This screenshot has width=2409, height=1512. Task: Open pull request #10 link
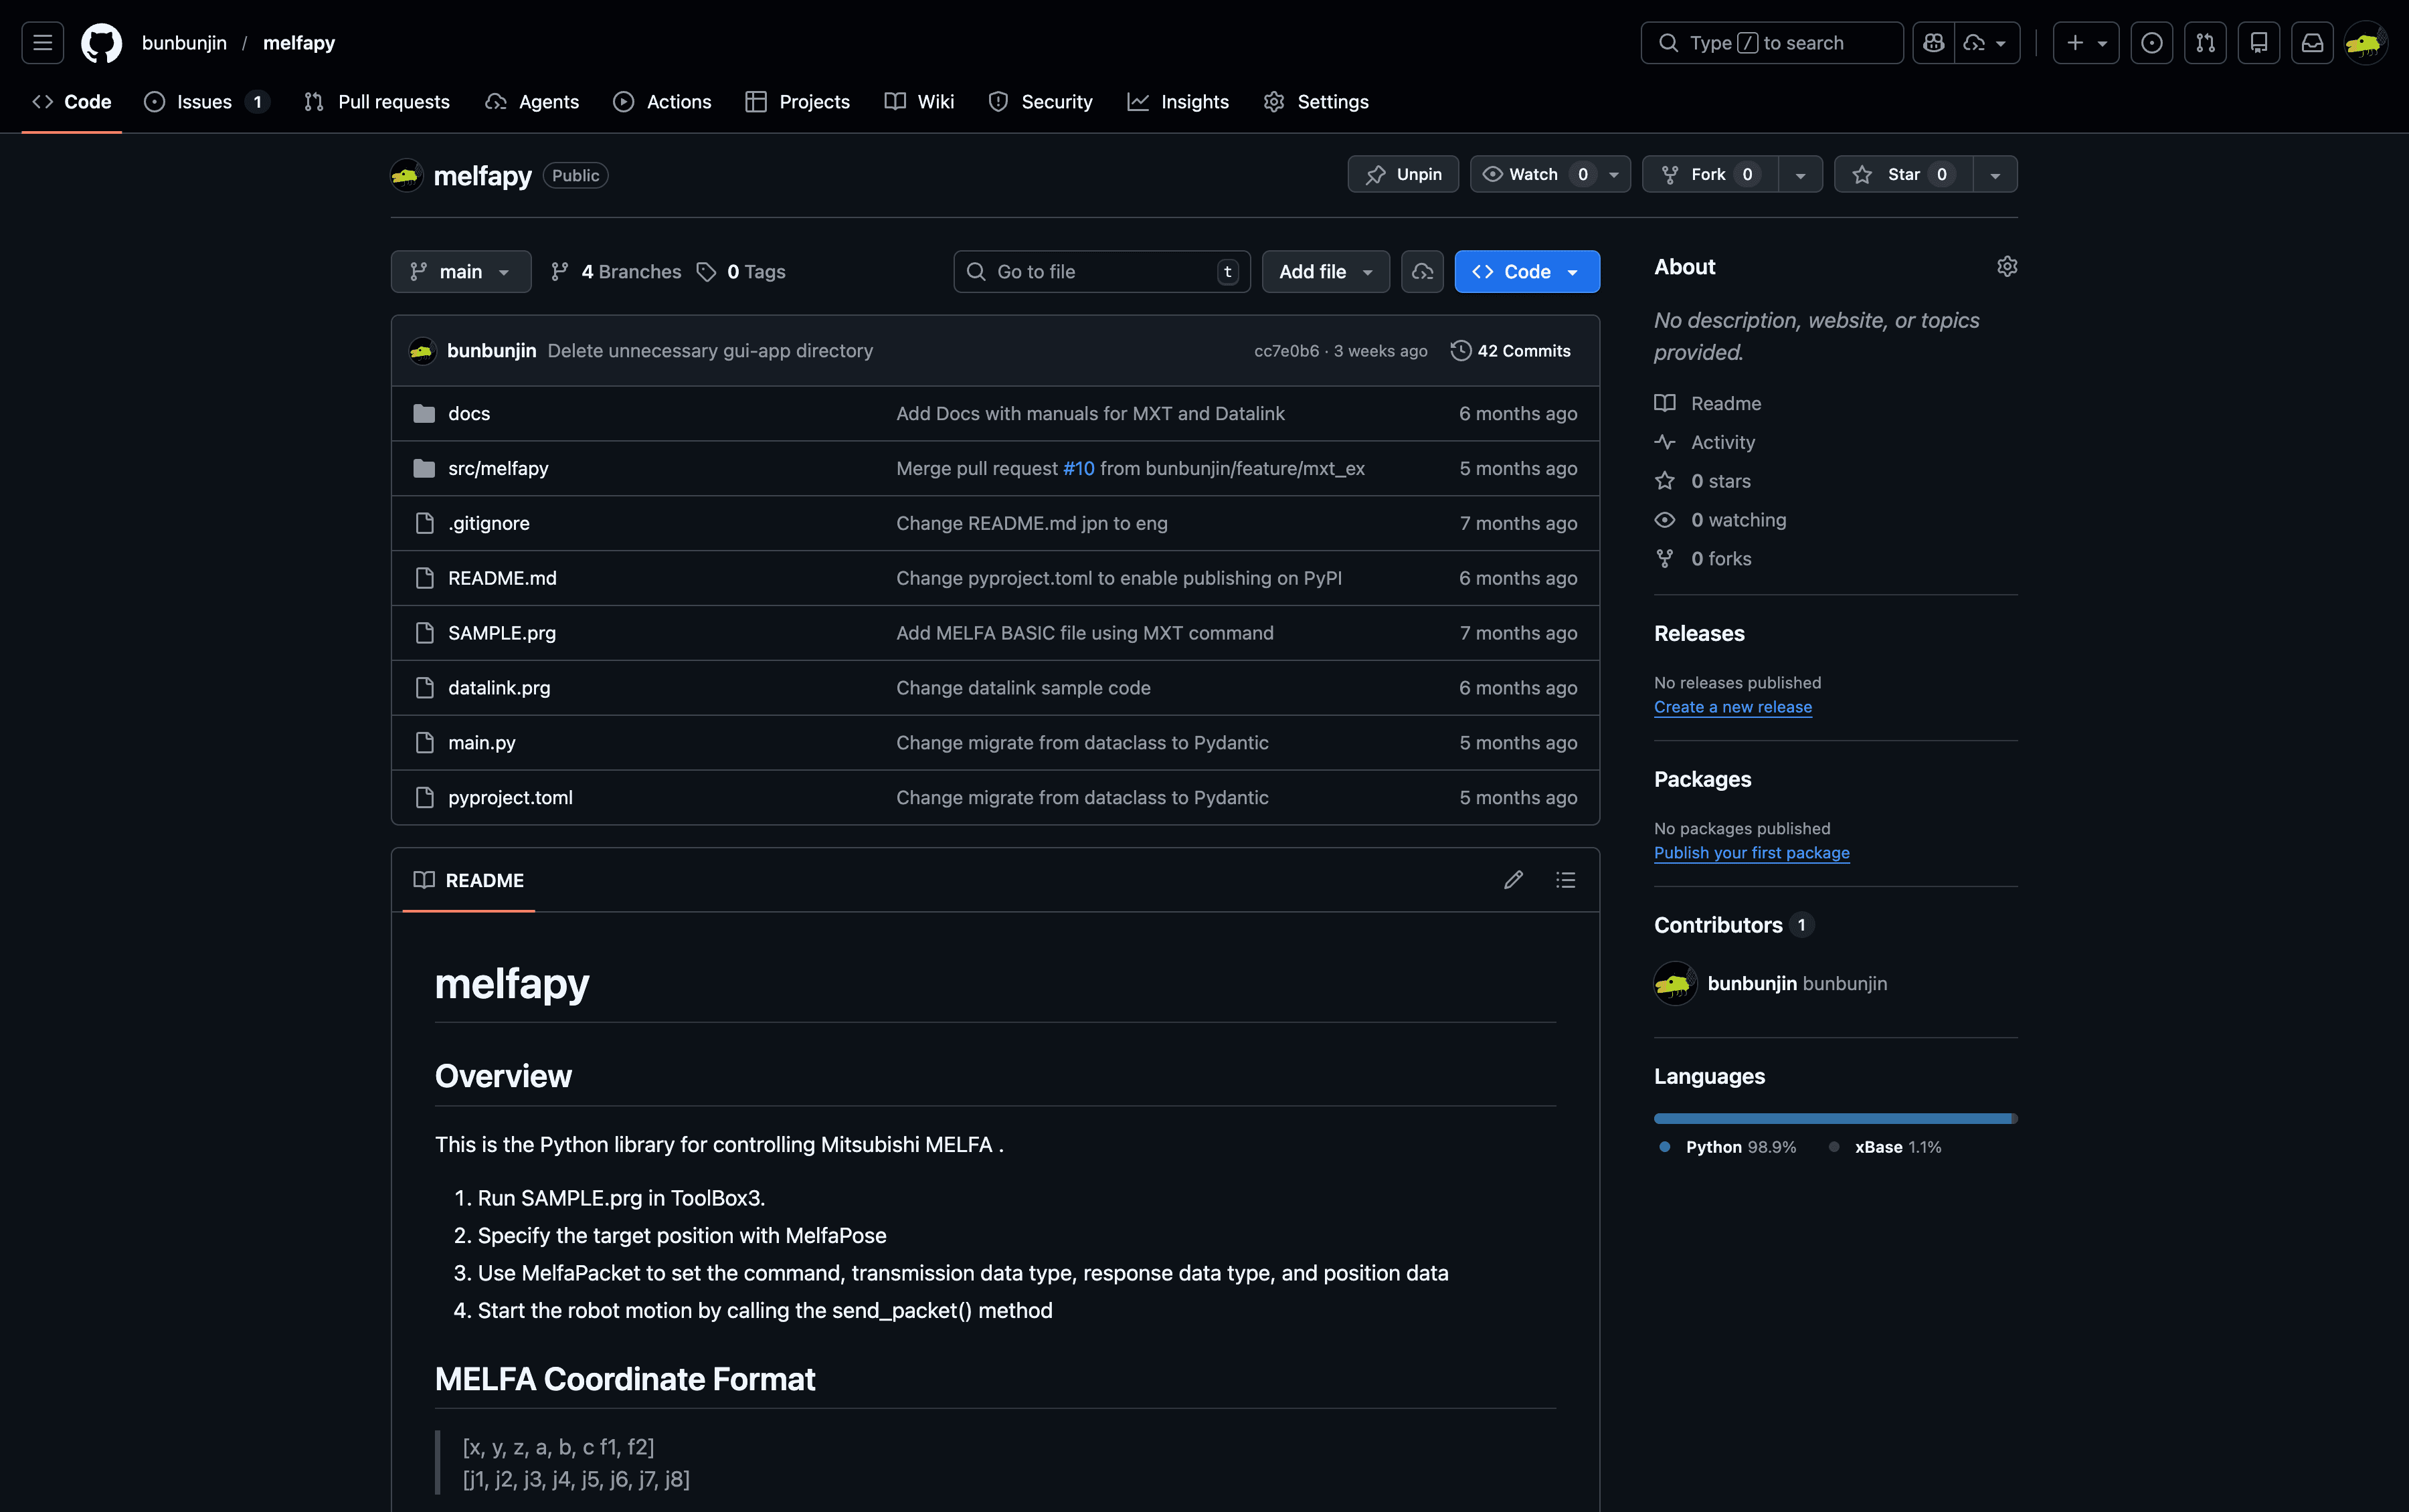click(x=1079, y=469)
